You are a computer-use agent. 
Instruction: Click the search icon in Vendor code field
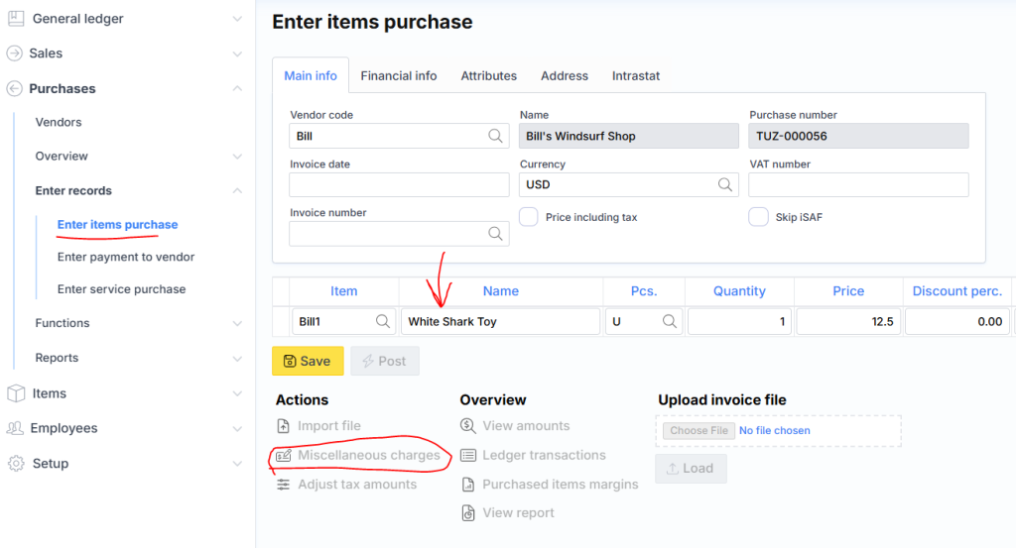coord(494,136)
